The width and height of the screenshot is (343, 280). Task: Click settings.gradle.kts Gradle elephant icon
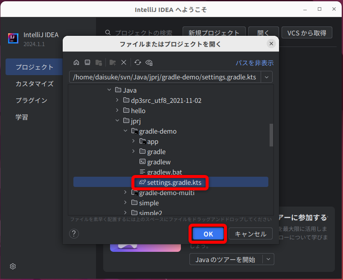pos(142,182)
